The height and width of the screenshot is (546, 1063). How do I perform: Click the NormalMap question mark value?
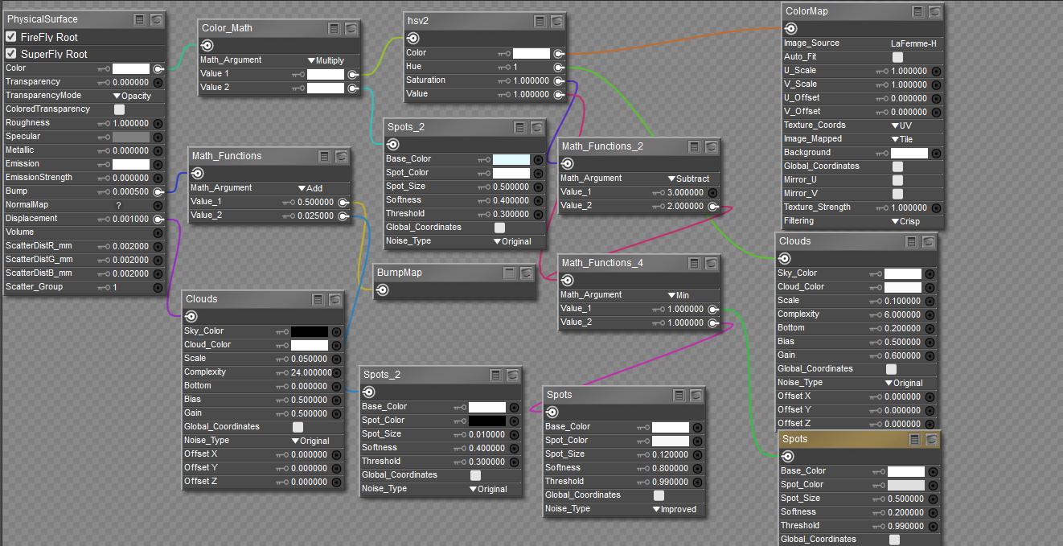tap(118, 205)
